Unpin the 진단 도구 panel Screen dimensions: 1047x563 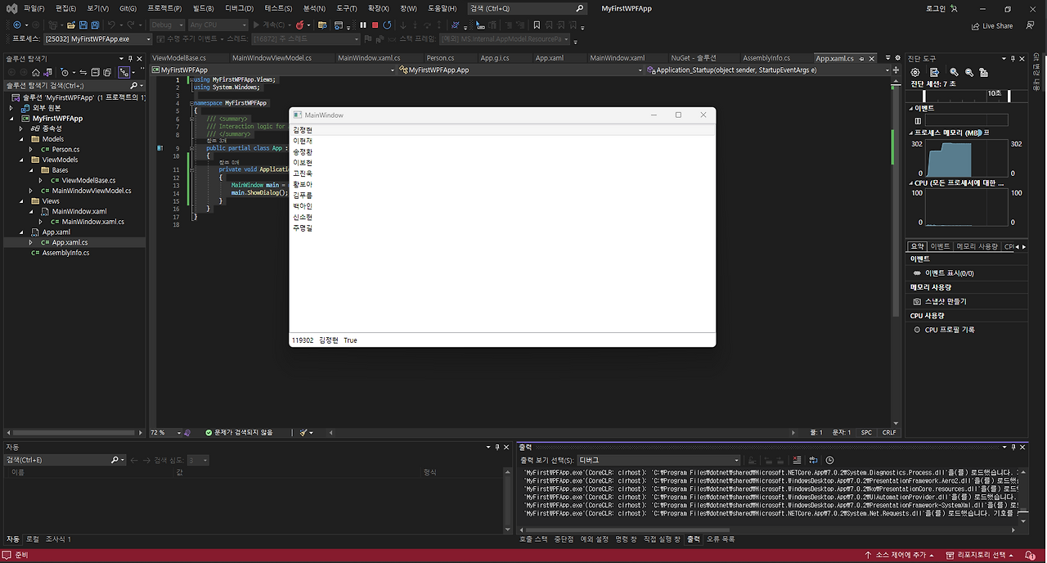(1013, 58)
